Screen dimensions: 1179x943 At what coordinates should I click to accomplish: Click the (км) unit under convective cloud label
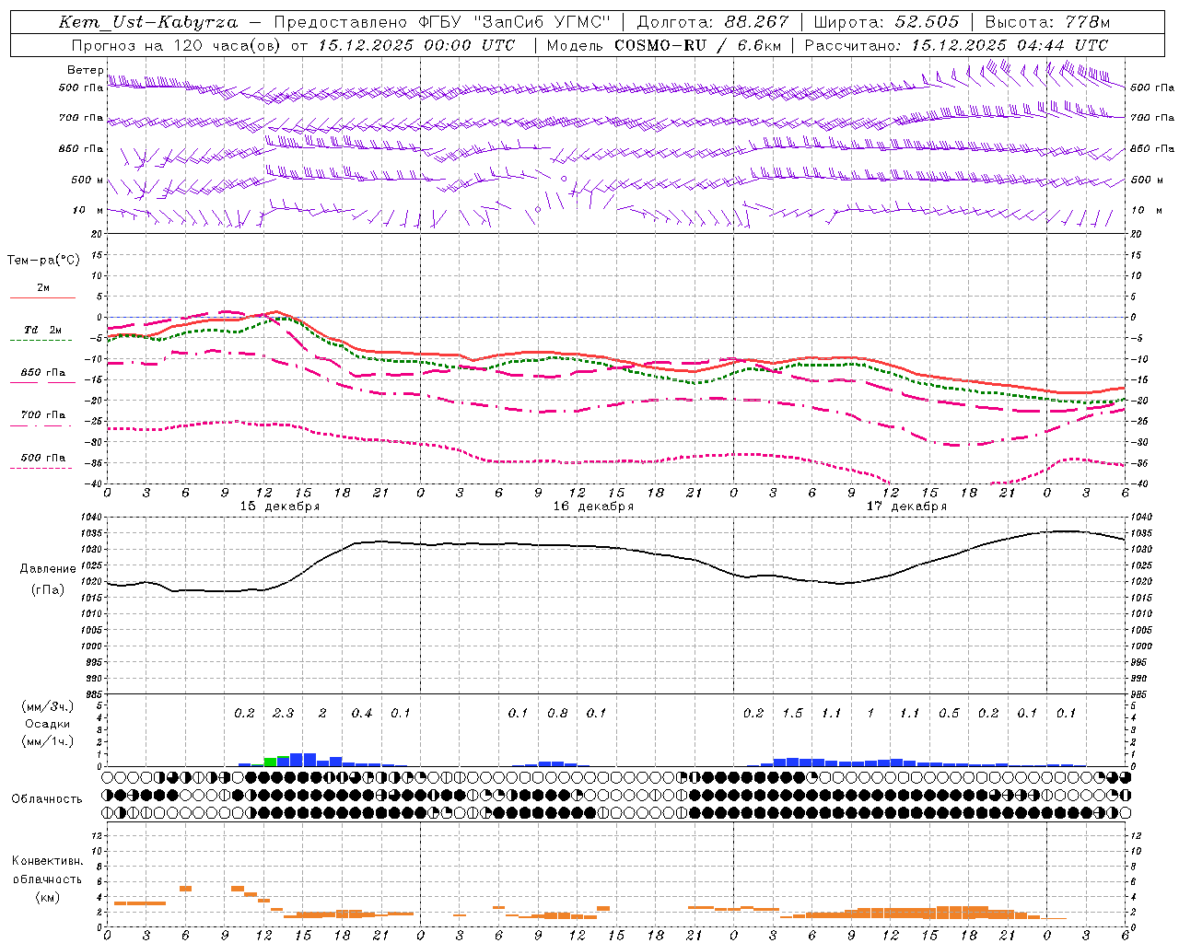pos(47,897)
